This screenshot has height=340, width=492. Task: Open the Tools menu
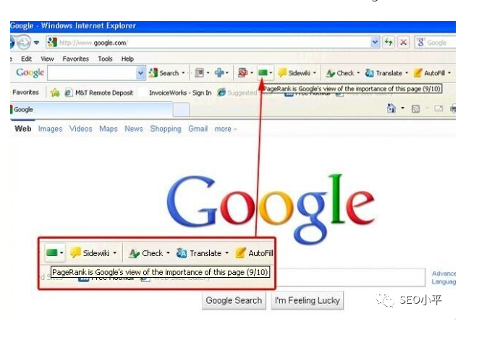[x=105, y=59]
